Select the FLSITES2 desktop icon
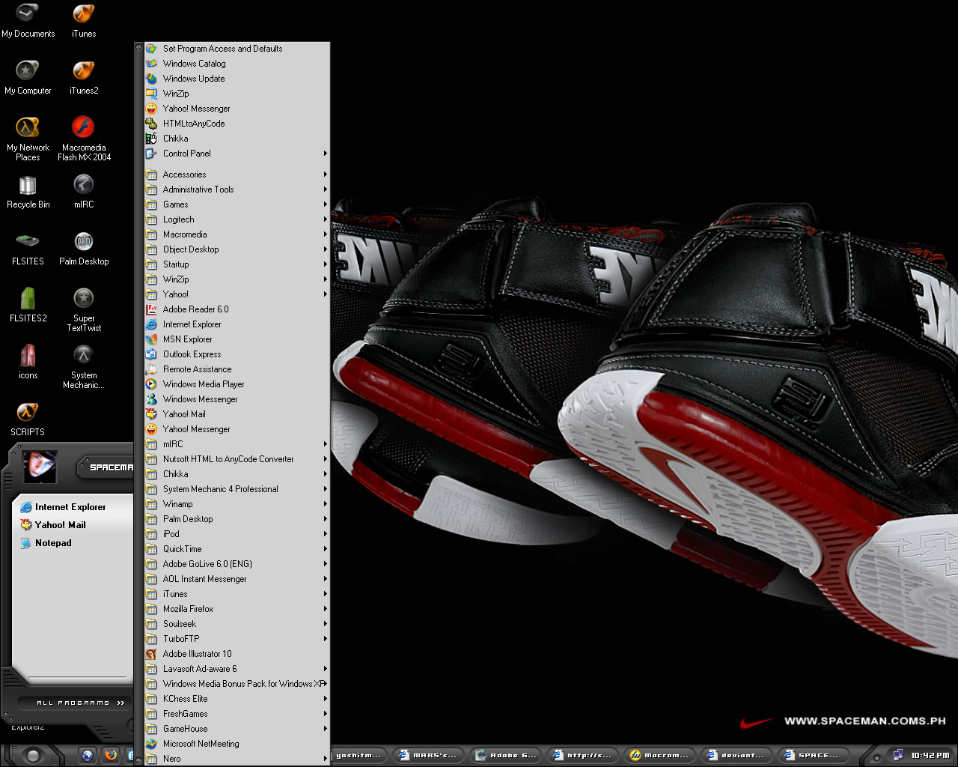Image resolution: width=958 pixels, height=767 pixels. point(28,305)
